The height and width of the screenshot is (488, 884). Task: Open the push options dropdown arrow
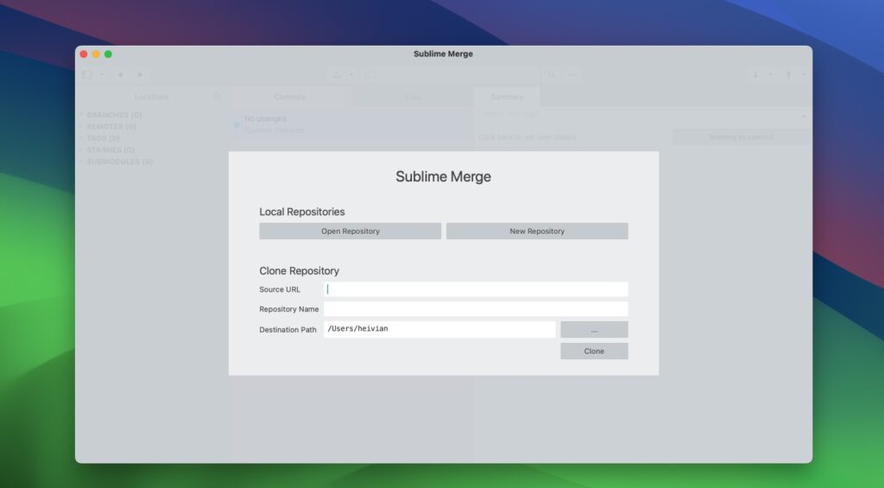(804, 74)
